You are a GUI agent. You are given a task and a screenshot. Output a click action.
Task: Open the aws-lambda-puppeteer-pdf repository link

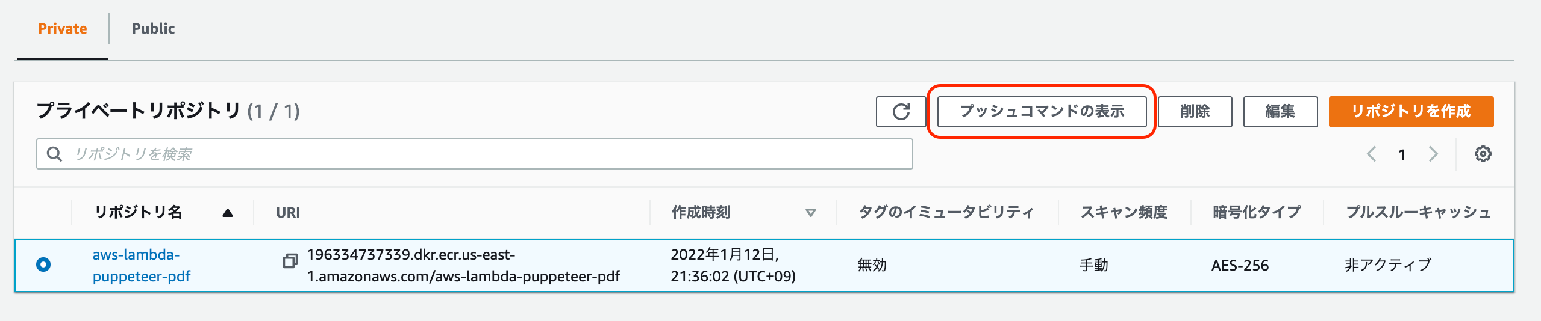[x=142, y=265]
